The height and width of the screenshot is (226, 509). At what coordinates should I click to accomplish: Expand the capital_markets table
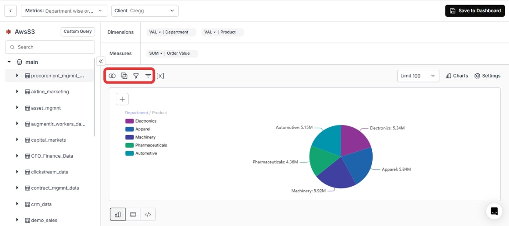pyautogui.click(x=17, y=139)
